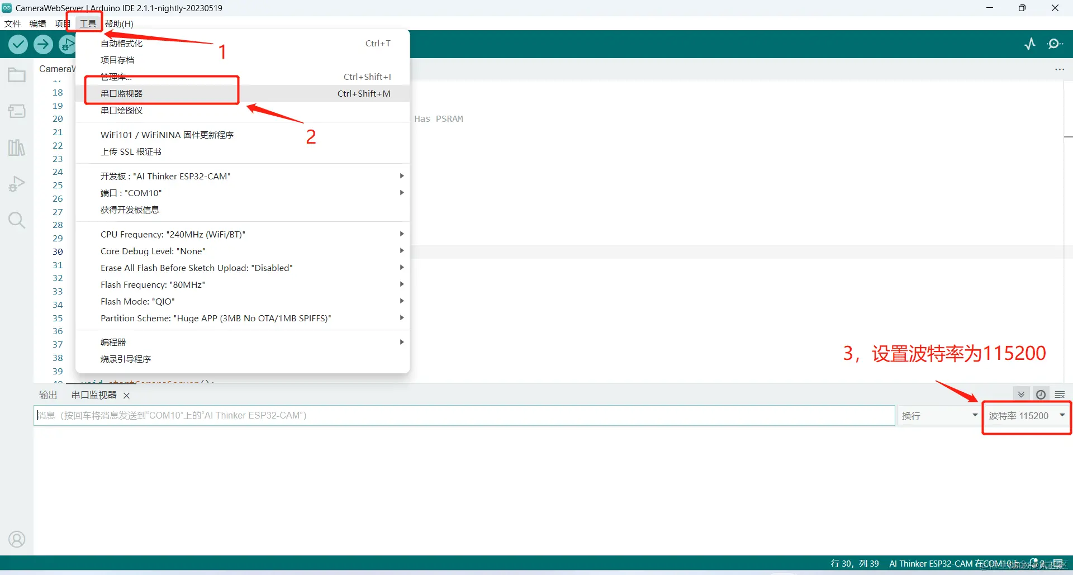This screenshot has height=575, width=1073.
Task: Choose 上传 SSL 根证书 menu entry
Action: (243, 151)
